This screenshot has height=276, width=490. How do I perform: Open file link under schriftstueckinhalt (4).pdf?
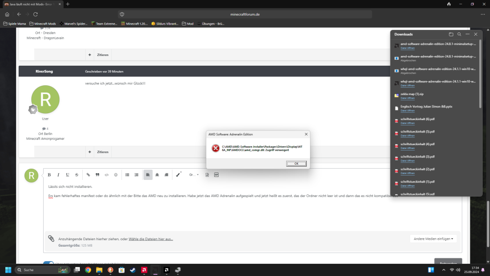click(x=408, y=148)
